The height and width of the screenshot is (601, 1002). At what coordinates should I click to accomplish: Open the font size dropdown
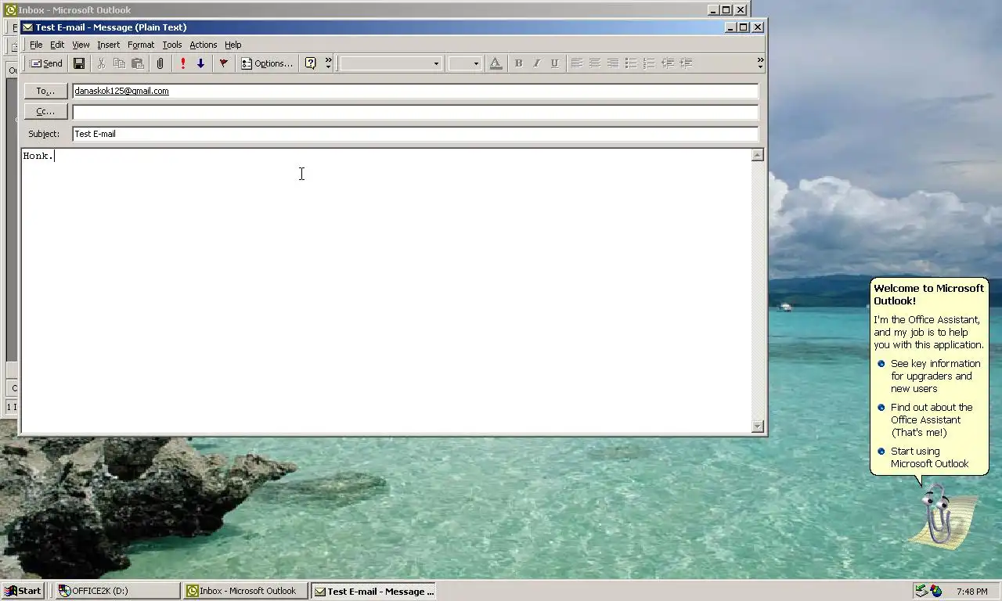pyautogui.click(x=475, y=63)
